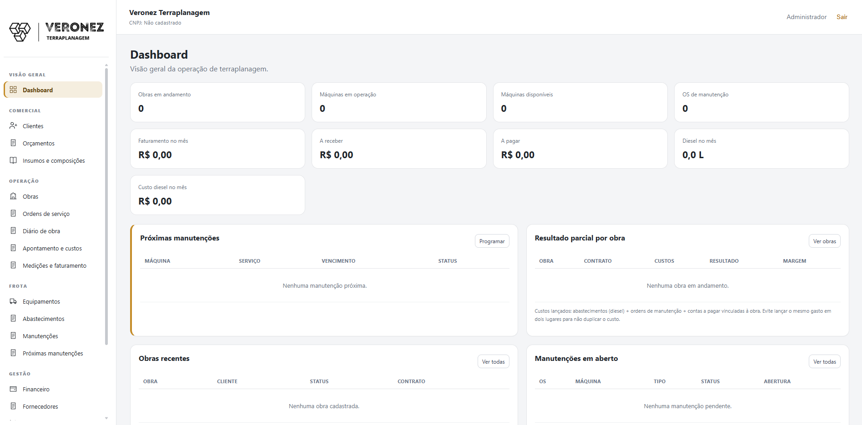The image size is (862, 425).
Task: Click the RESULTADO column header
Action: coord(724,261)
